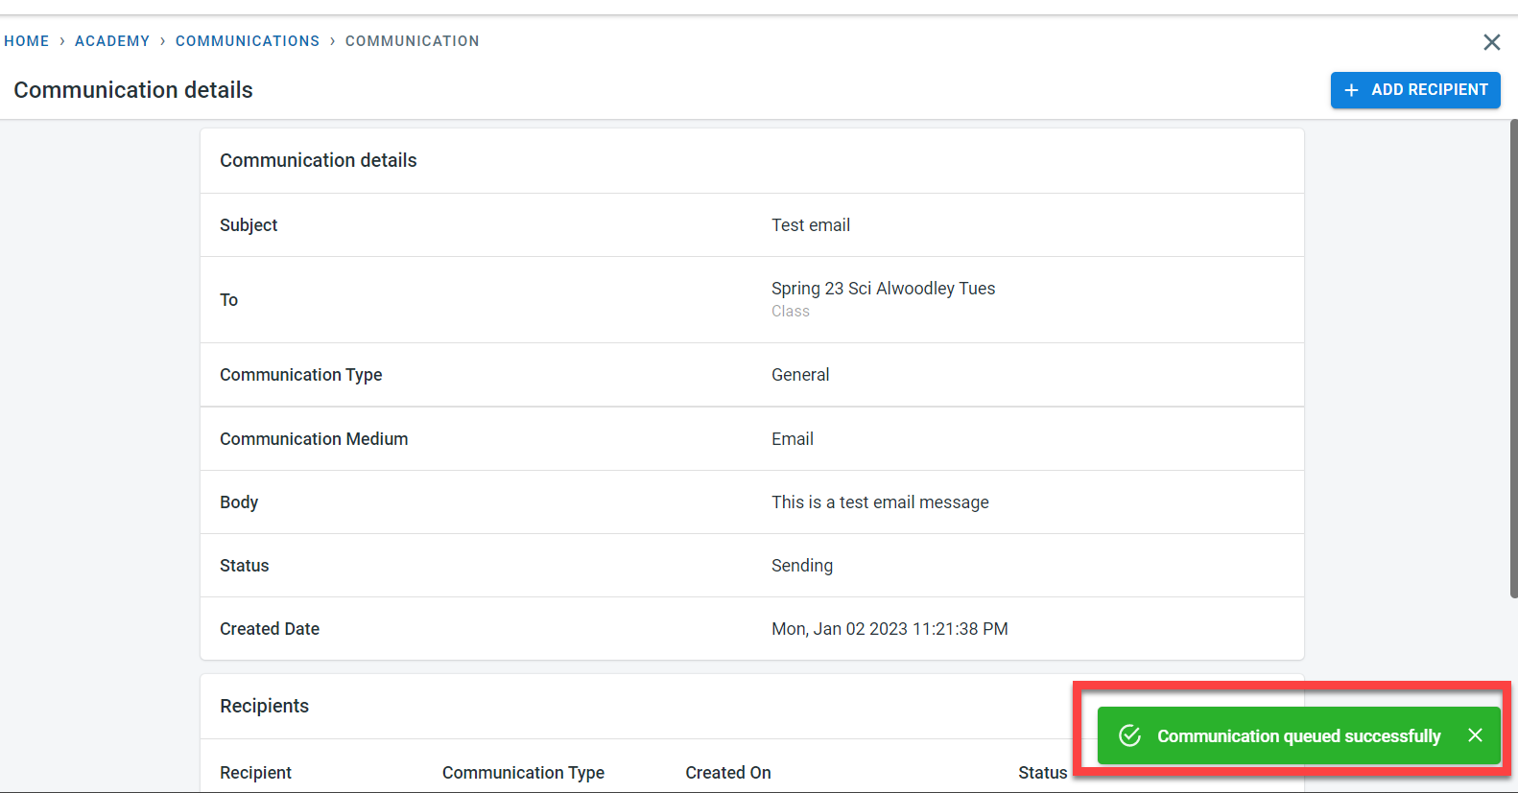Click the Created On column header

727,773
